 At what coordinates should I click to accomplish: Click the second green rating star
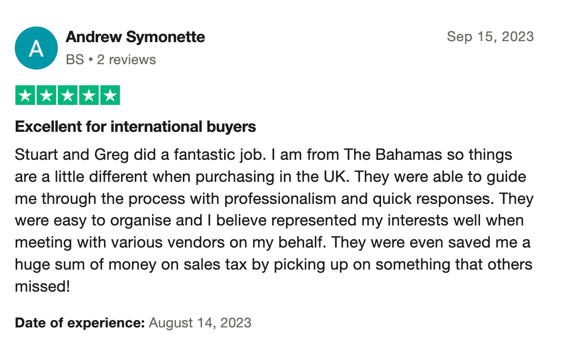pyautogui.click(x=47, y=96)
